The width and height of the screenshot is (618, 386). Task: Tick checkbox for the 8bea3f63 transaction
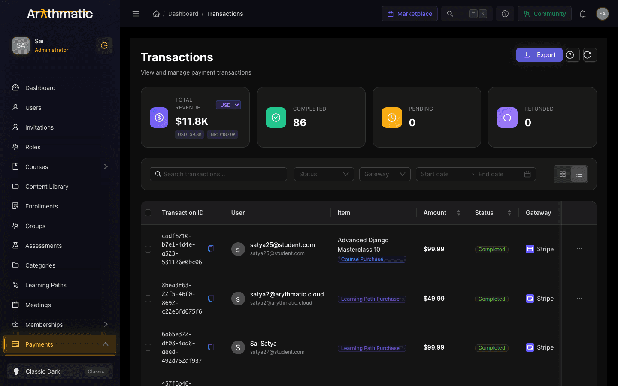148,299
